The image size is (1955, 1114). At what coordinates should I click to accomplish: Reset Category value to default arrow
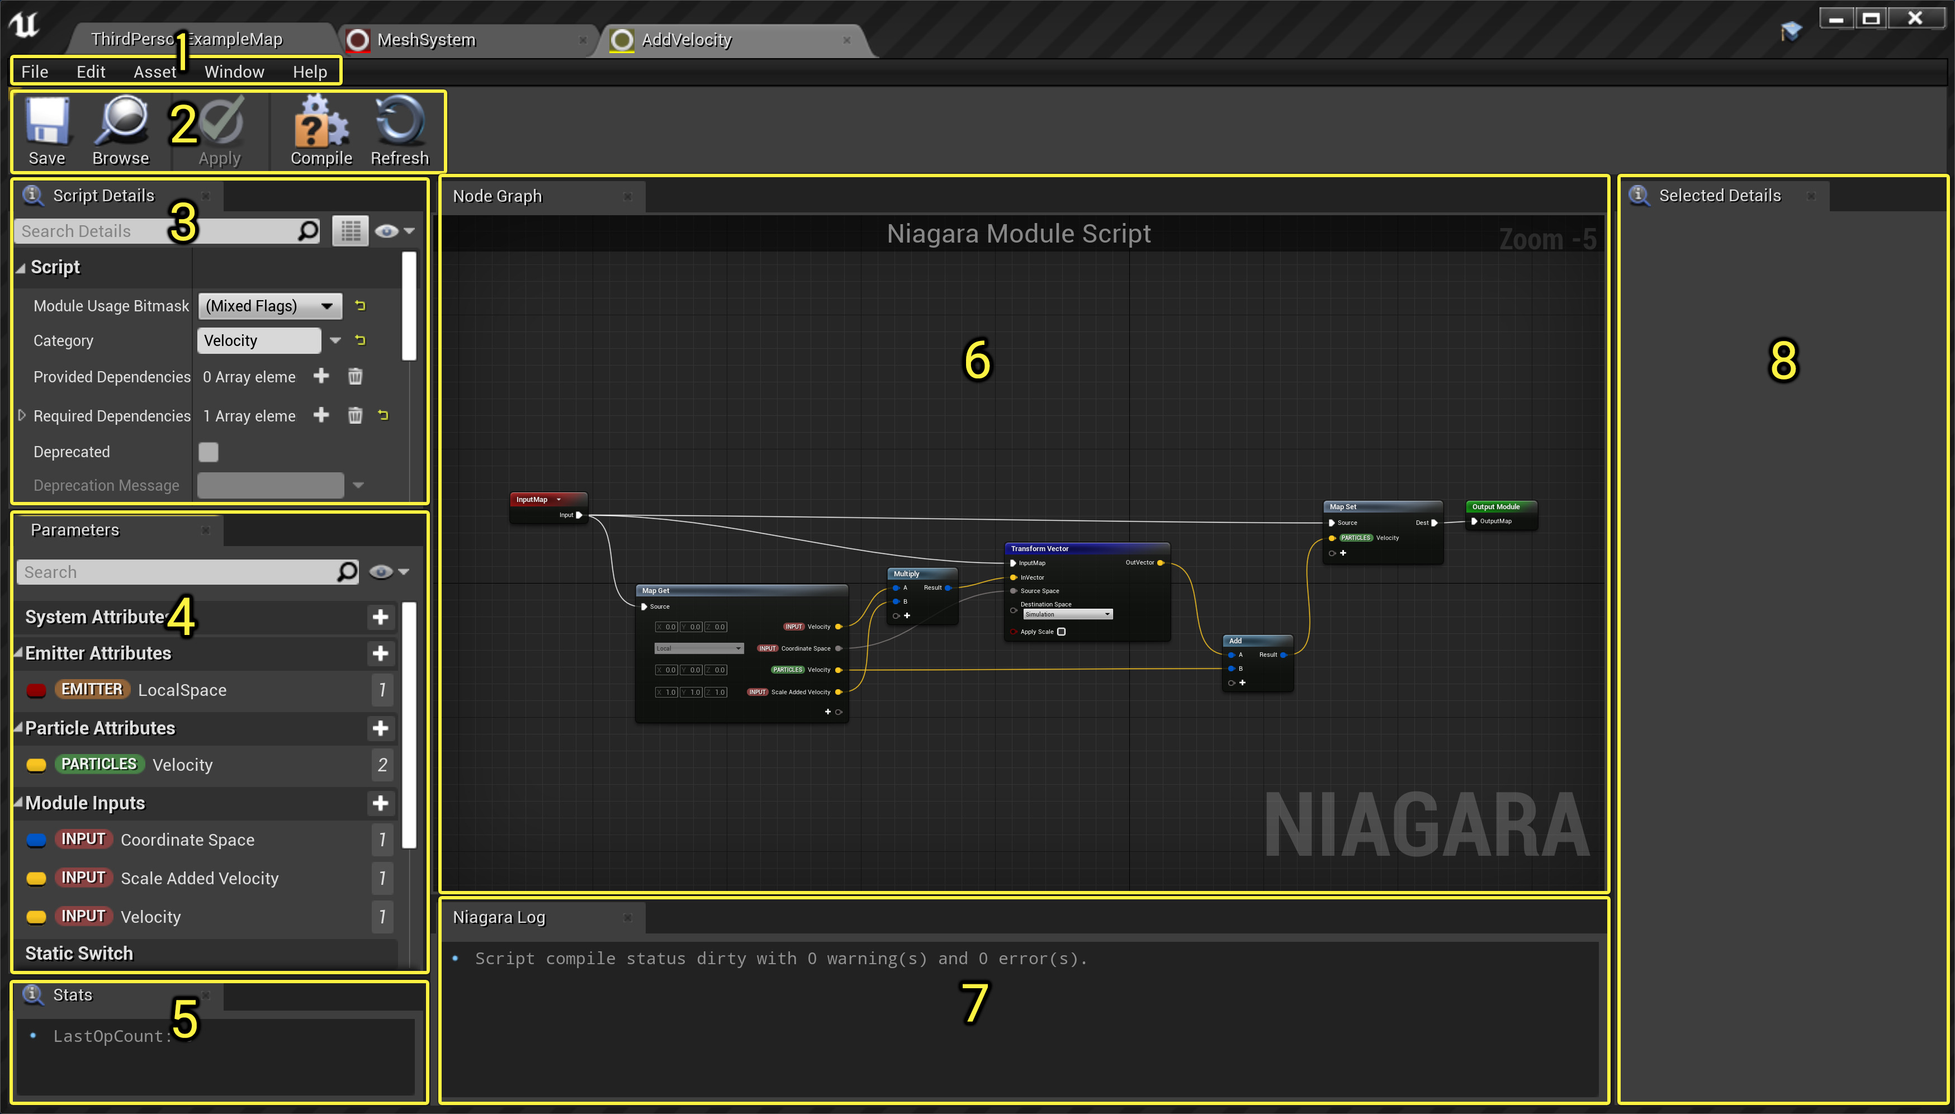[361, 340]
